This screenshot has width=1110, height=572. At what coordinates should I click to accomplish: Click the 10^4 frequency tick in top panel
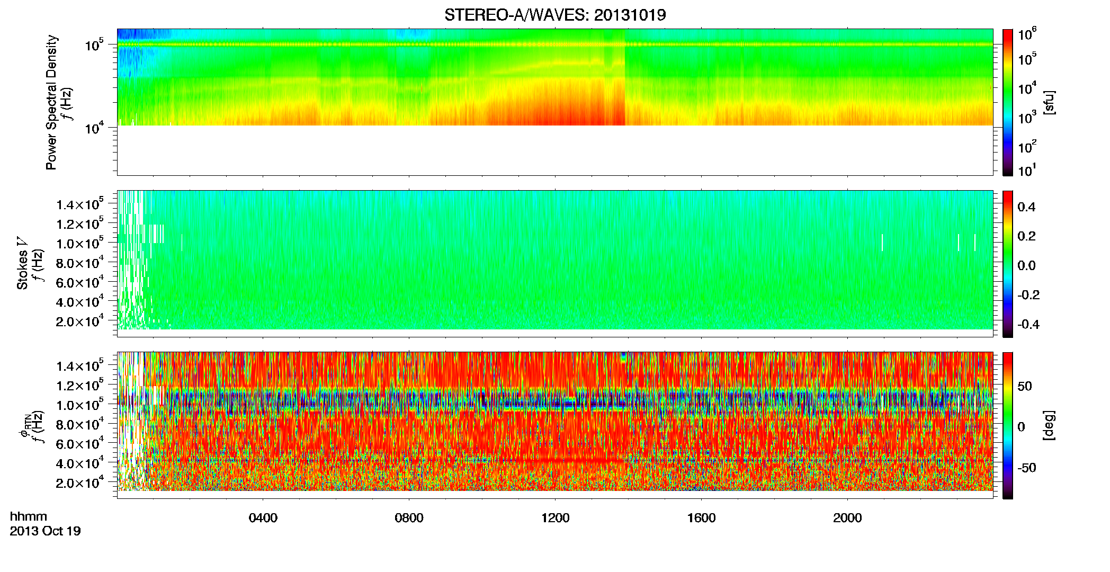[x=94, y=128]
